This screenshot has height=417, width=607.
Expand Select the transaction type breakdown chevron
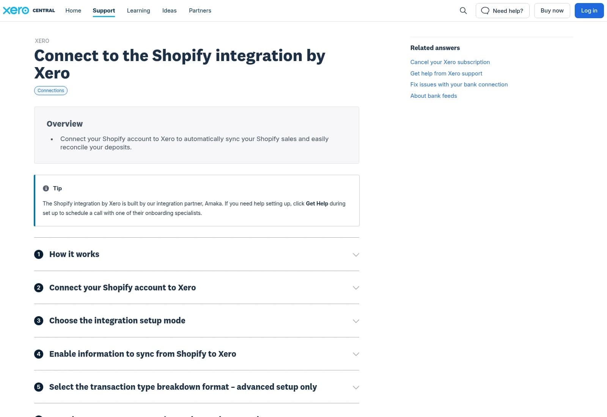(x=356, y=387)
